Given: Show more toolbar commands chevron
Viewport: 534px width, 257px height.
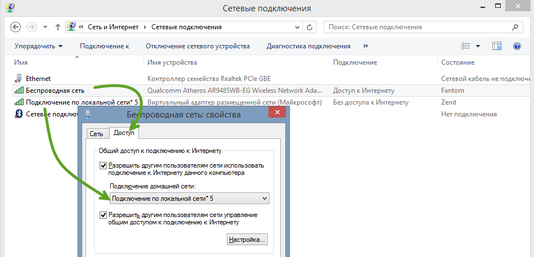Looking at the screenshot, I should click(x=366, y=46).
